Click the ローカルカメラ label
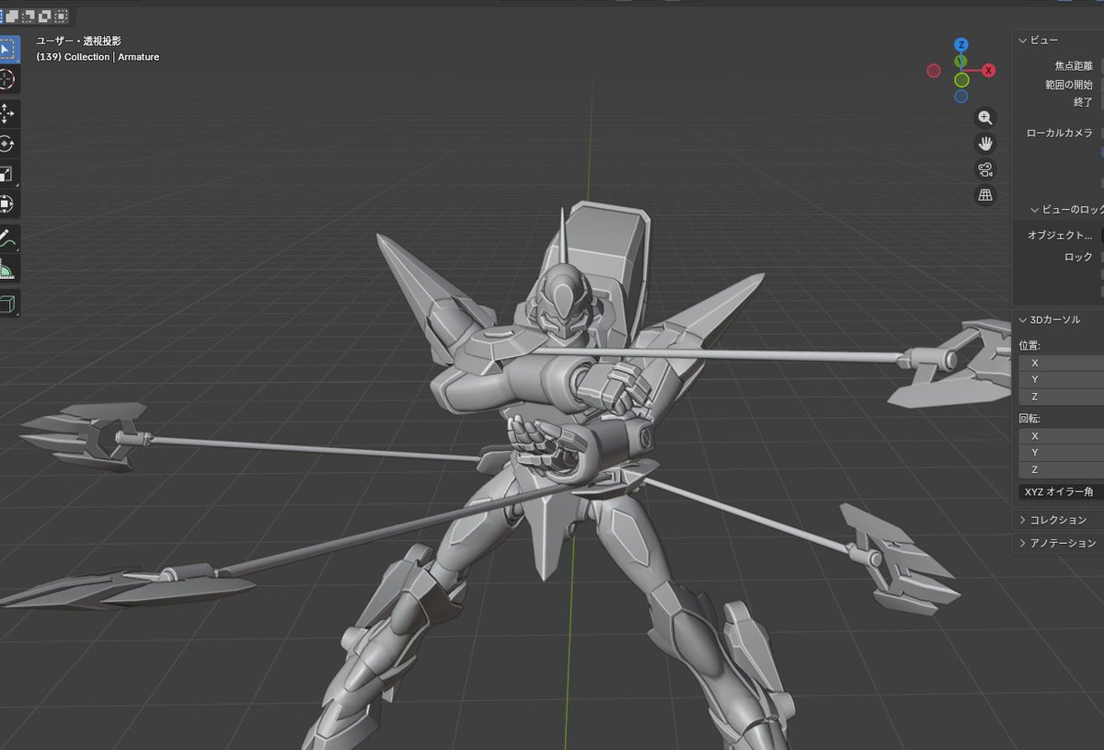The height and width of the screenshot is (750, 1104). tap(1060, 133)
